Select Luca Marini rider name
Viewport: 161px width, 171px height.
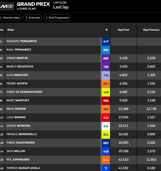click(x=16, y=117)
